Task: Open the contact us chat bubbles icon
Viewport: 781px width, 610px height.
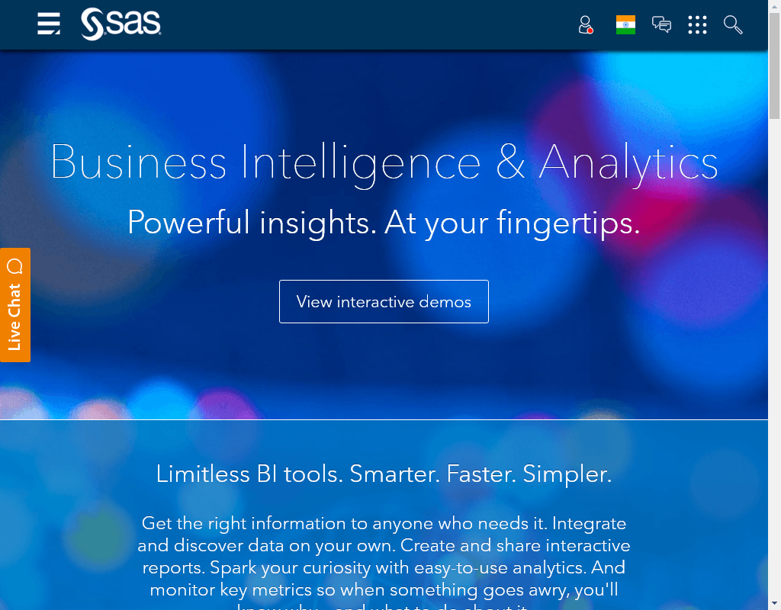Action: coord(661,24)
